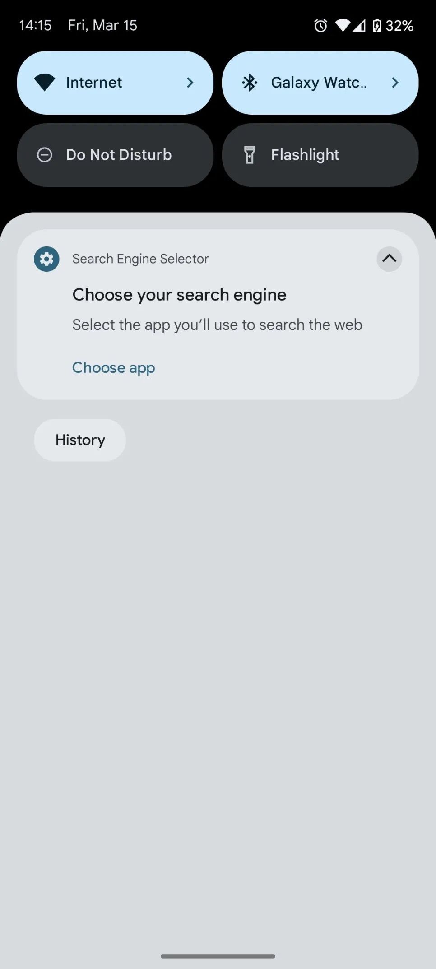Open Internet details via chevron arrow
Screen dimensions: 436x969
[190, 83]
